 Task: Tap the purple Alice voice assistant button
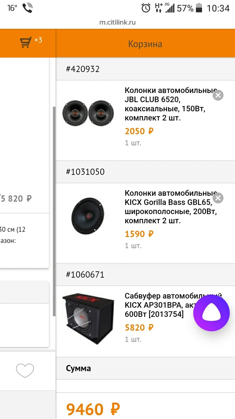tap(211, 313)
